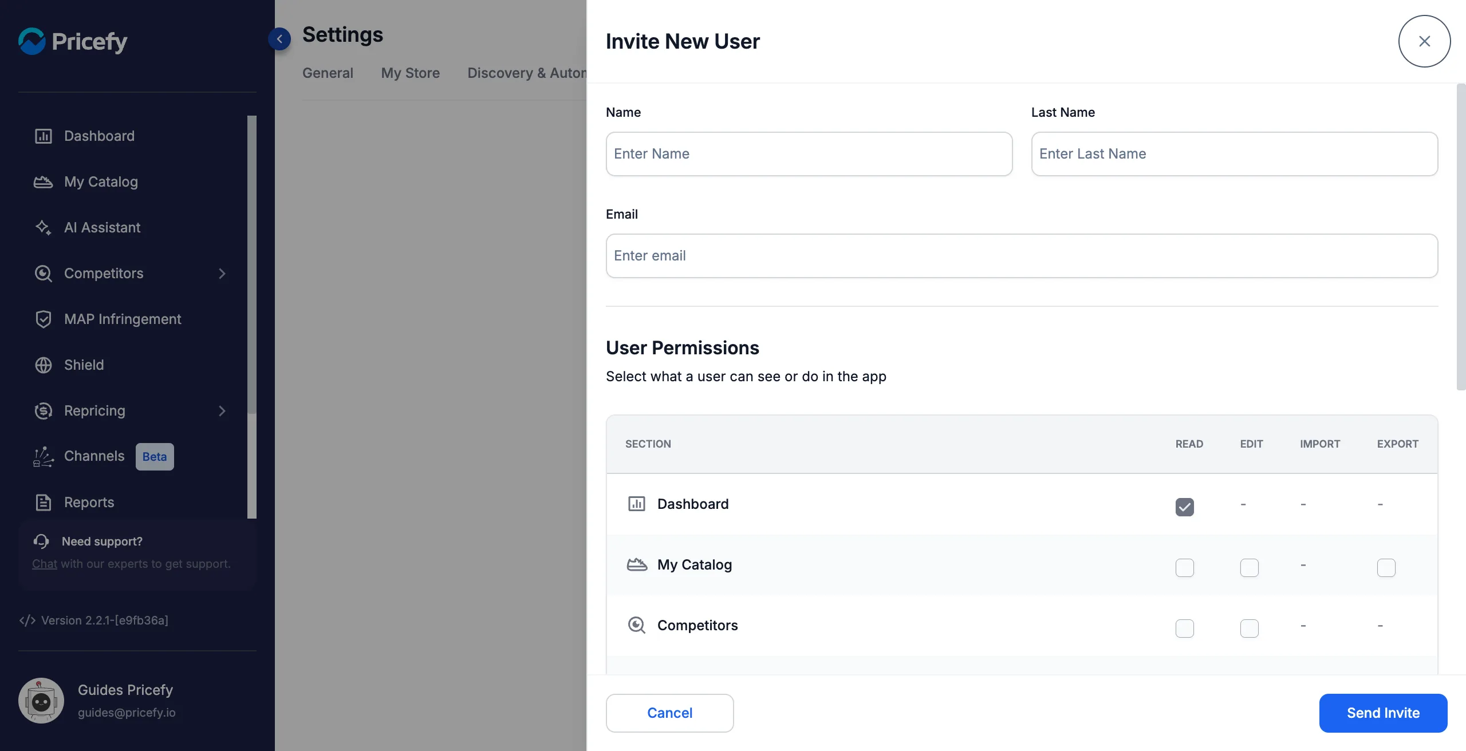Select MAP Infringement menu item
Screen dimensions: 1466x751
pyautogui.click(x=123, y=319)
